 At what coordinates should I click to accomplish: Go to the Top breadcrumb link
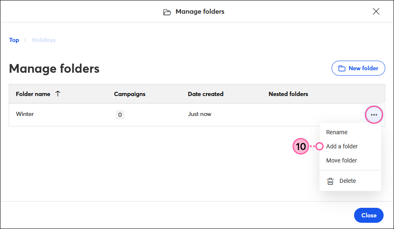(x=14, y=40)
